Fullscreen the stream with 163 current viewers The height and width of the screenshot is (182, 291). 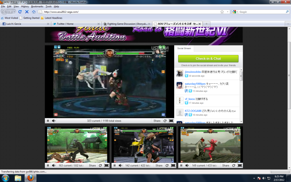pos(107,165)
